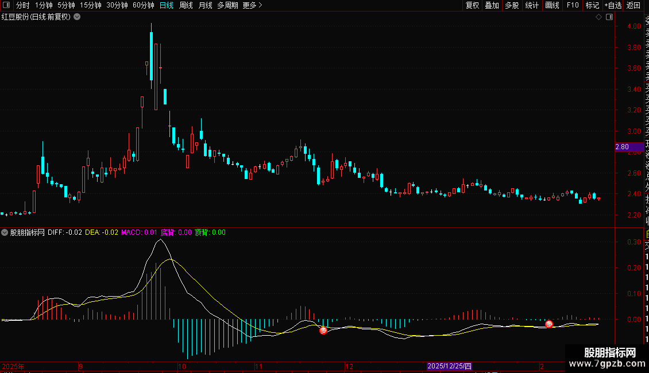Viewport: 649px width, 373px height.
Task: Open 多周期 multi-period view
Action: point(227,5)
